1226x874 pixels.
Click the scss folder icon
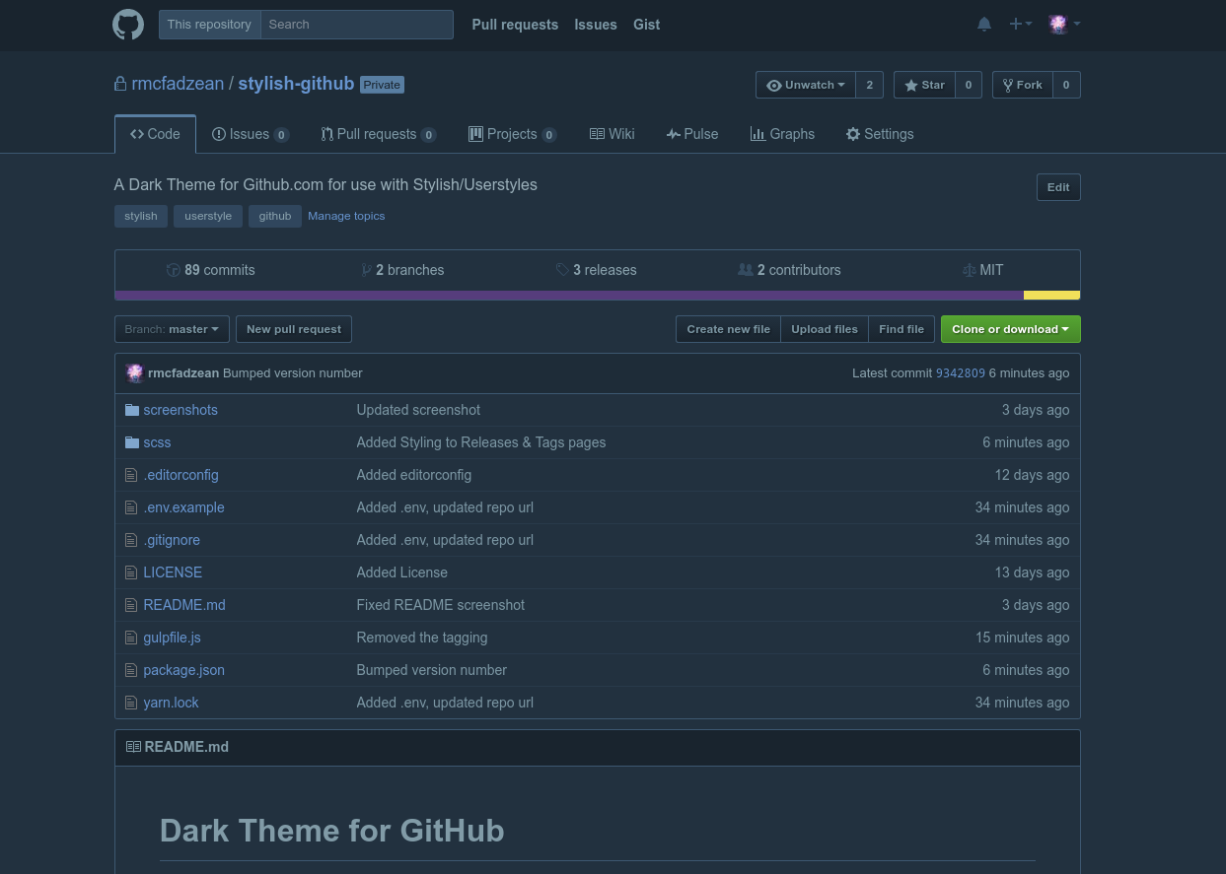tap(131, 442)
